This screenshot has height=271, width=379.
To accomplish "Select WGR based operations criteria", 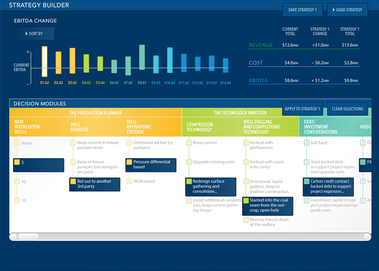I will pyautogui.click(x=129, y=181).
